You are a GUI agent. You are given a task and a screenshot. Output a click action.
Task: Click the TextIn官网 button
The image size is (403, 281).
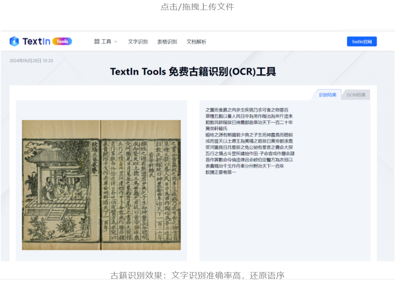click(361, 42)
